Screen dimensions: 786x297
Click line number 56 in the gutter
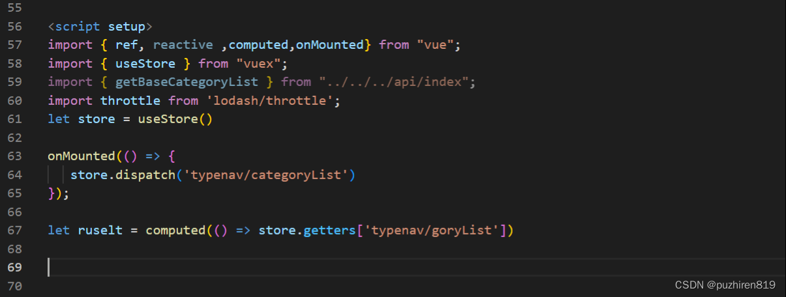pos(15,27)
